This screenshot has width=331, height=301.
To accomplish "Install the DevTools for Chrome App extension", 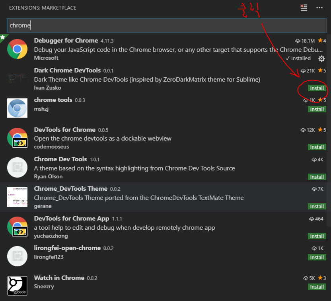I will pyautogui.click(x=317, y=236).
